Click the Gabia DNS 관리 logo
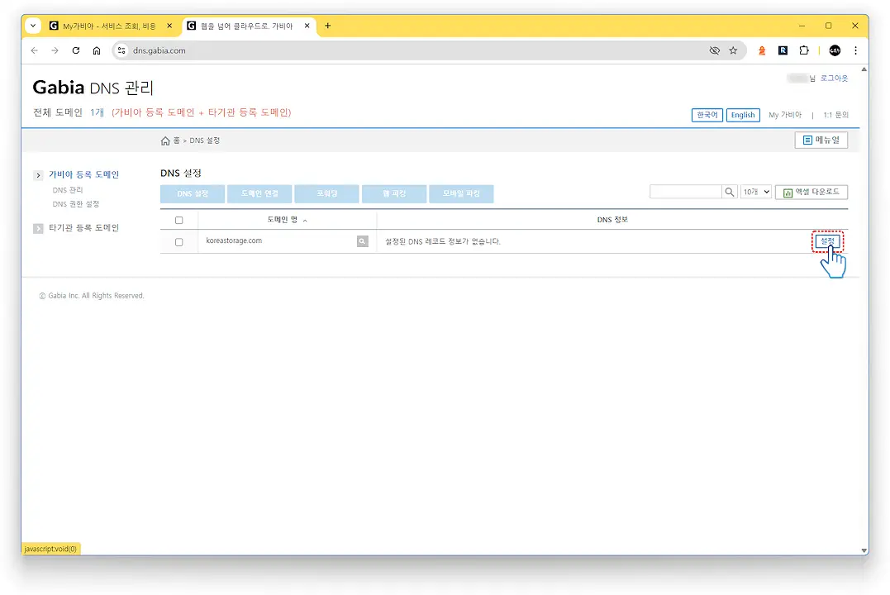This screenshot has height=595, width=890. 93,88
